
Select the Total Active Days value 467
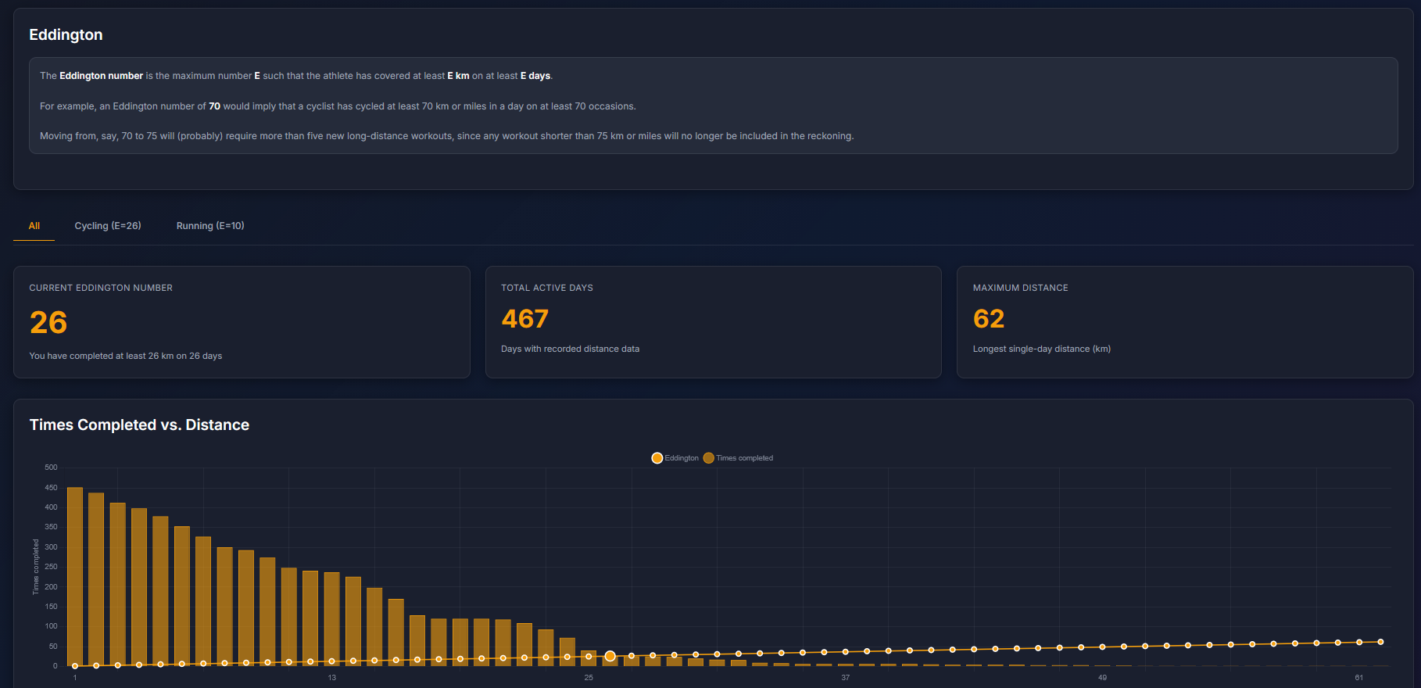[524, 319]
